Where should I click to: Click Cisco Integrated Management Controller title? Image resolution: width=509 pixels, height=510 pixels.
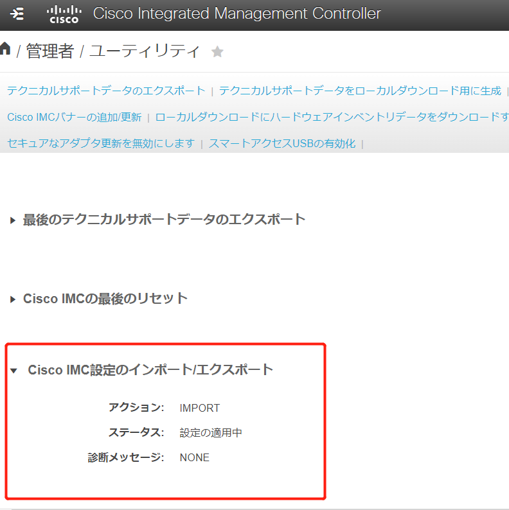point(237,13)
